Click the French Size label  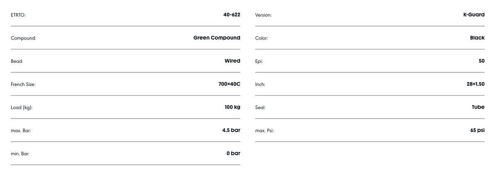coord(23,85)
